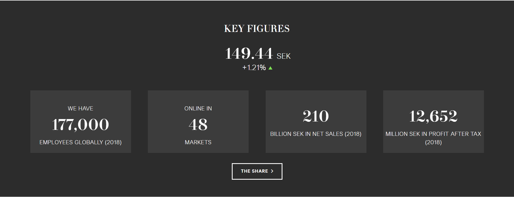Click the number 210
The width and height of the screenshot is (514, 197).
tap(316, 116)
